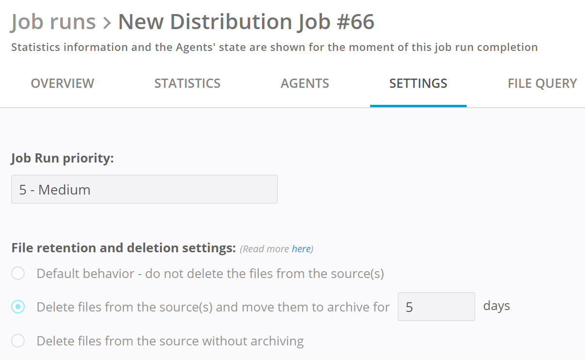585x360 pixels.
Task: Click the New Distribution Job #66 title
Action: [246, 22]
